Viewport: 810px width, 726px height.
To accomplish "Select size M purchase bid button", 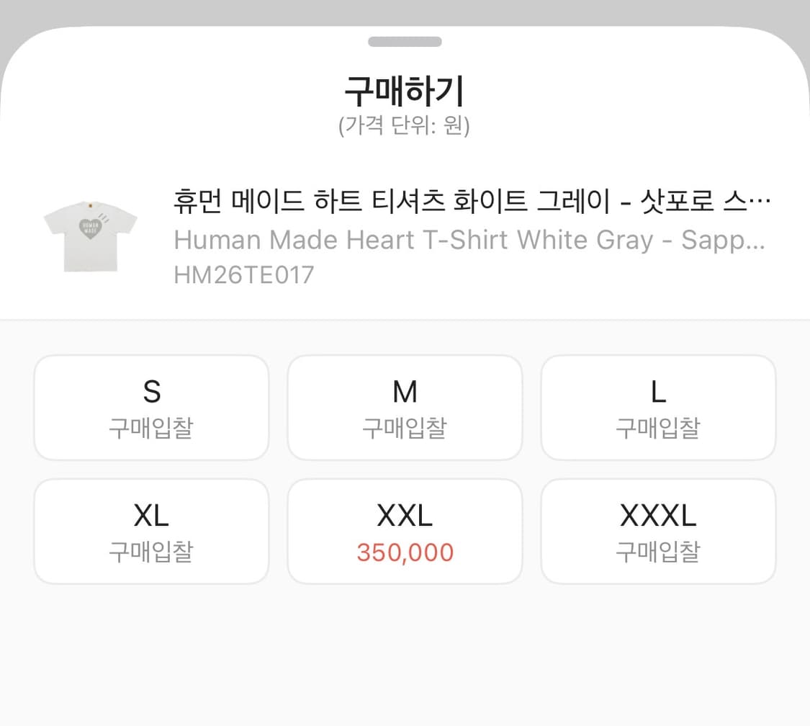I will click(405, 407).
